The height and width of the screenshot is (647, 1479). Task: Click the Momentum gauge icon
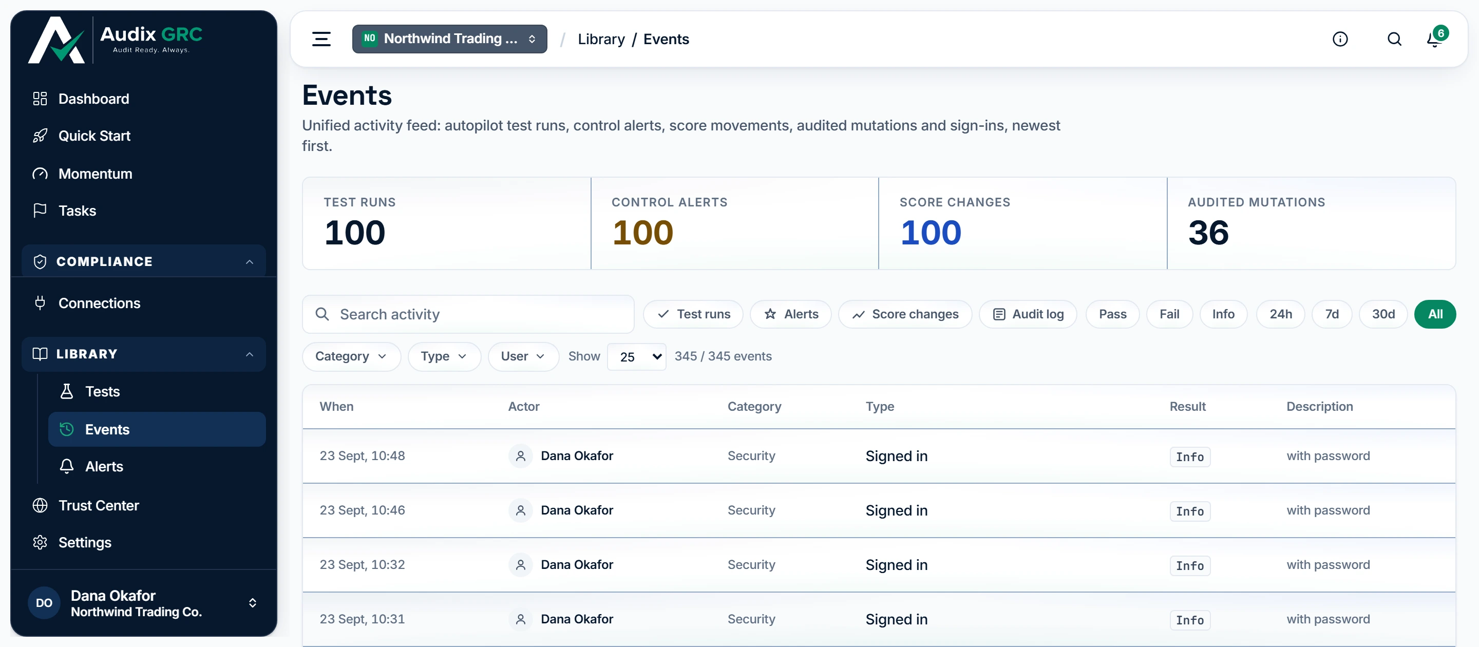click(40, 174)
